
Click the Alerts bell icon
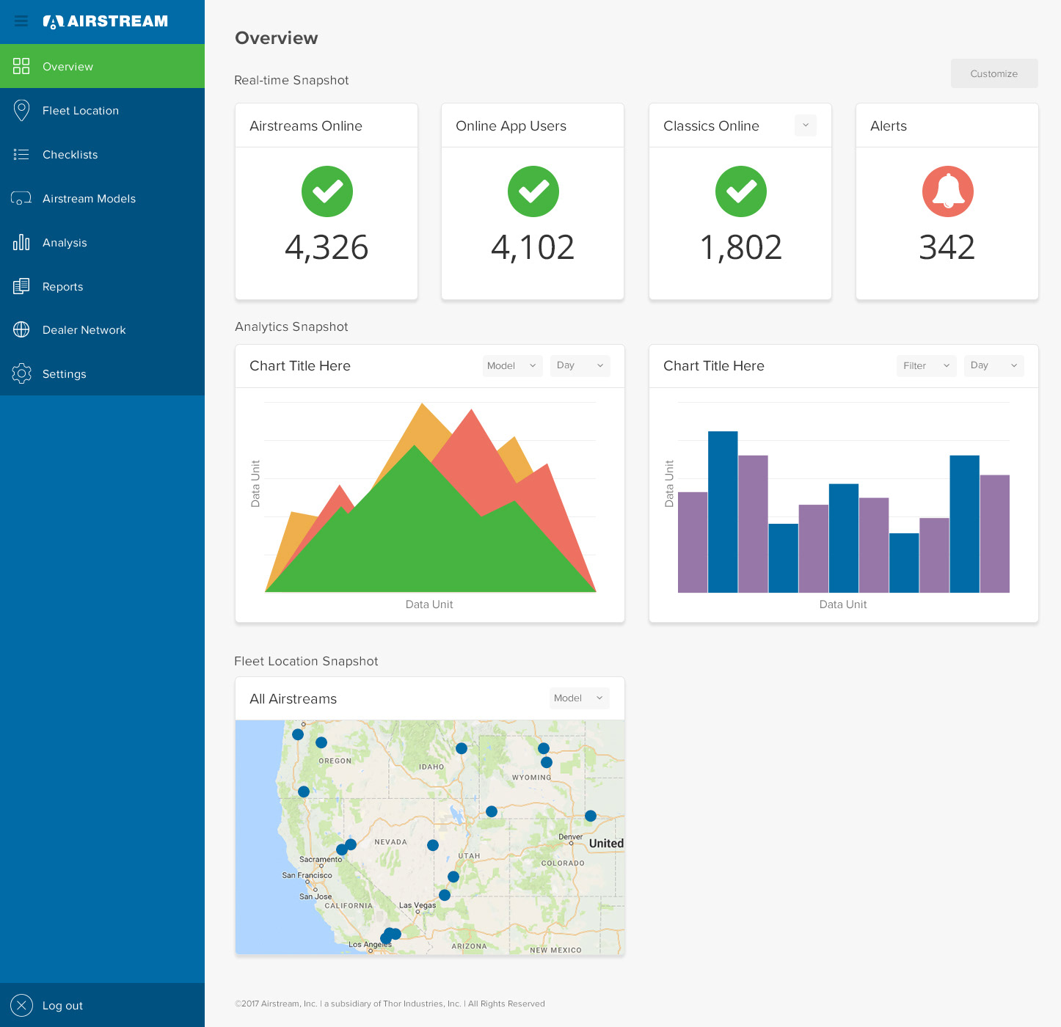point(948,191)
